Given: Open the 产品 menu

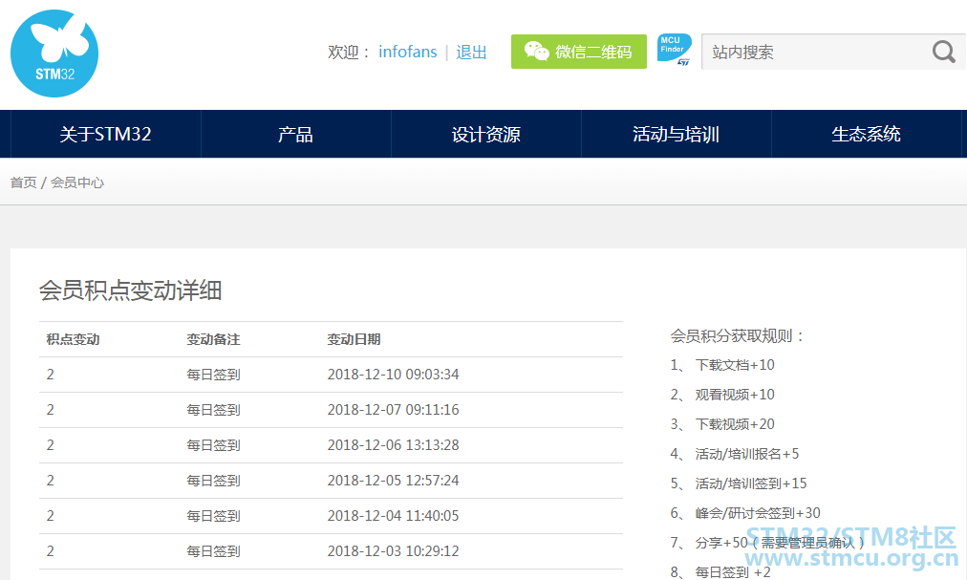Looking at the screenshot, I should (295, 134).
